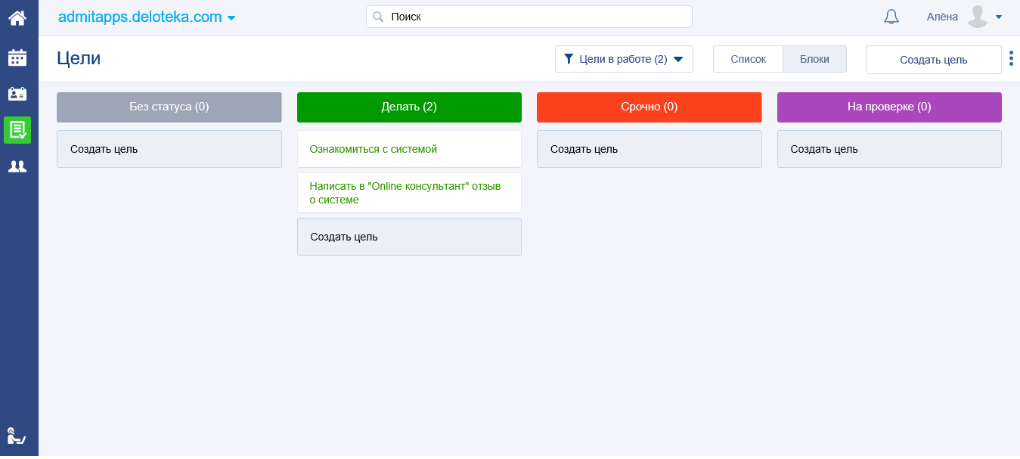The height and width of the screenshot is (459, 1020).
Task: Click the funnel filter icon
Action: tap(569, 59)
